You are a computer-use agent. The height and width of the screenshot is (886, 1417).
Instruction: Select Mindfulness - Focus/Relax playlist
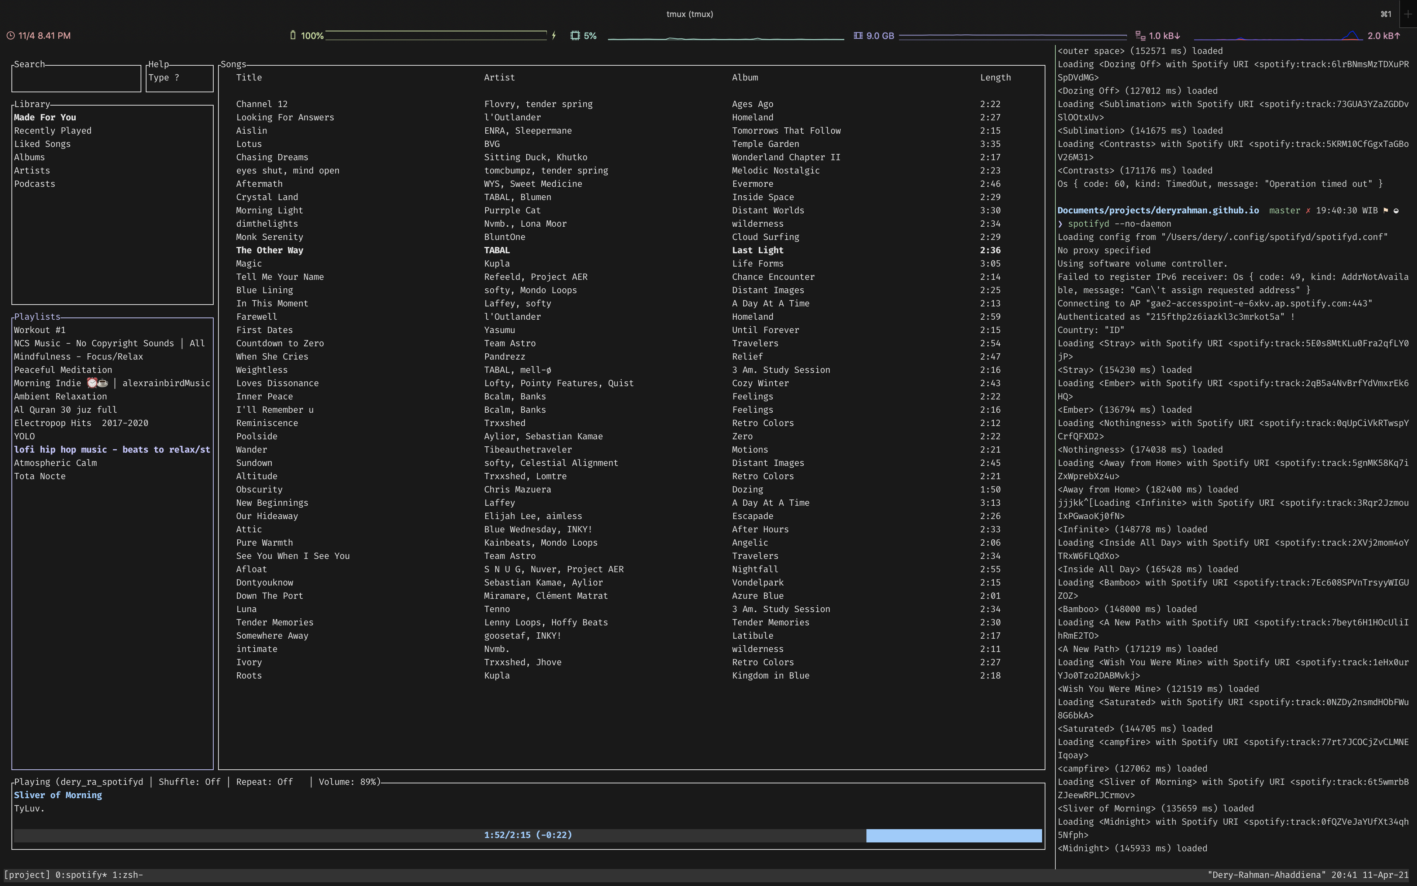[79, 357]
